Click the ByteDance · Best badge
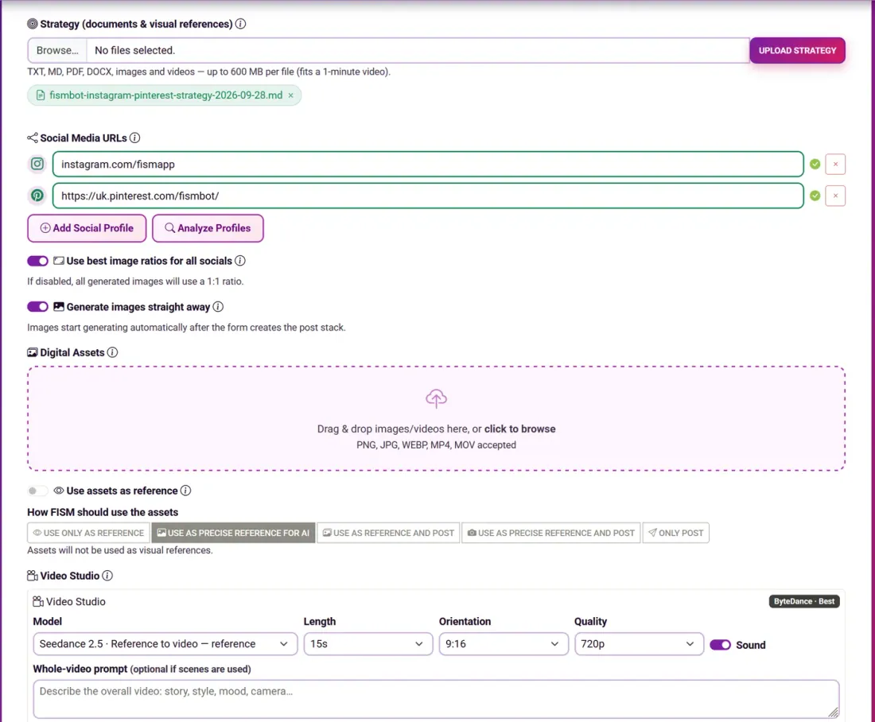This screenshot has height=722, width=875. [x=804, y=601]
